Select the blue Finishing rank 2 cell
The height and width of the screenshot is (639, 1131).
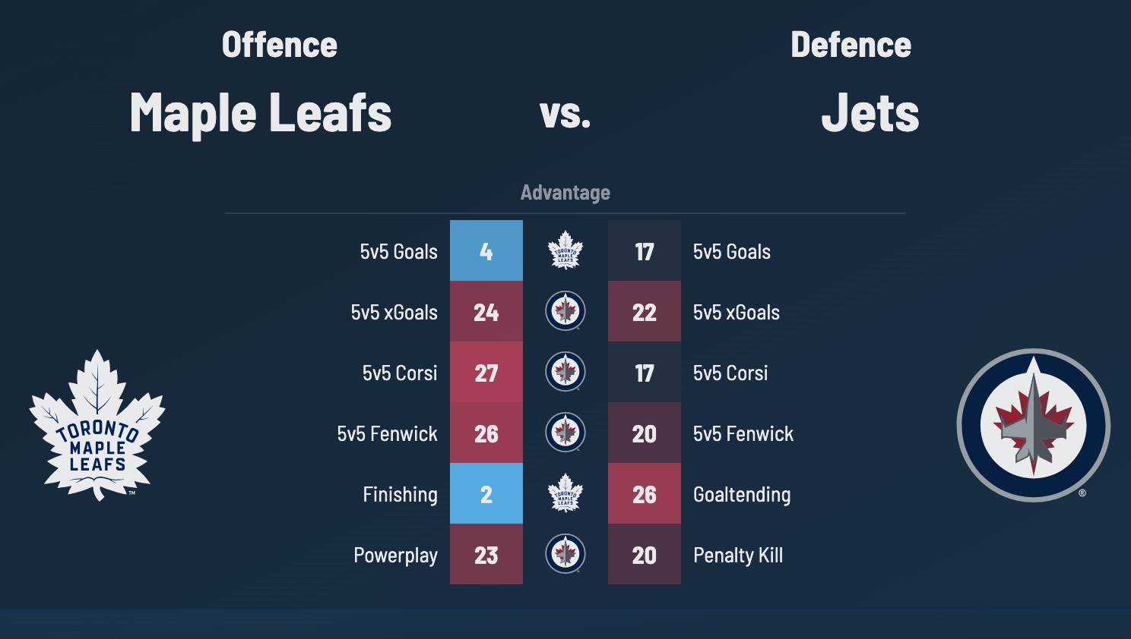coord(486,493)
